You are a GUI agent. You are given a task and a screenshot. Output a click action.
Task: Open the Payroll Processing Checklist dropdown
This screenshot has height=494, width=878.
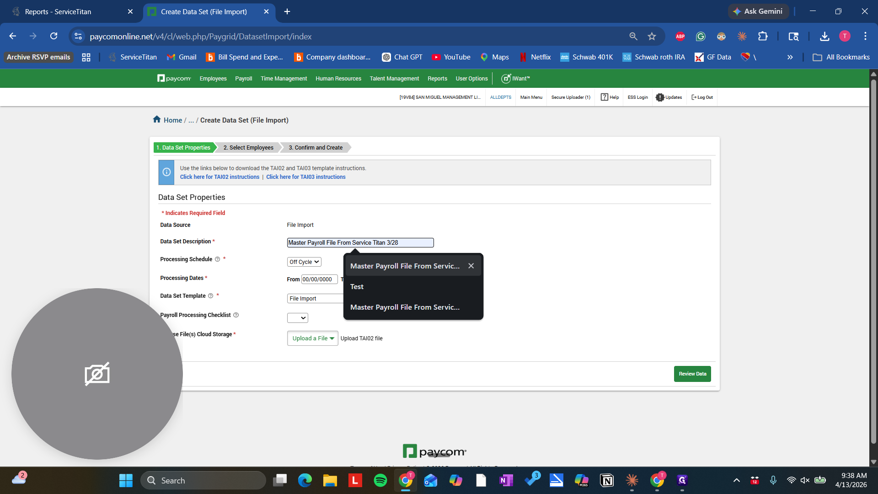click(x=297, y=317)
